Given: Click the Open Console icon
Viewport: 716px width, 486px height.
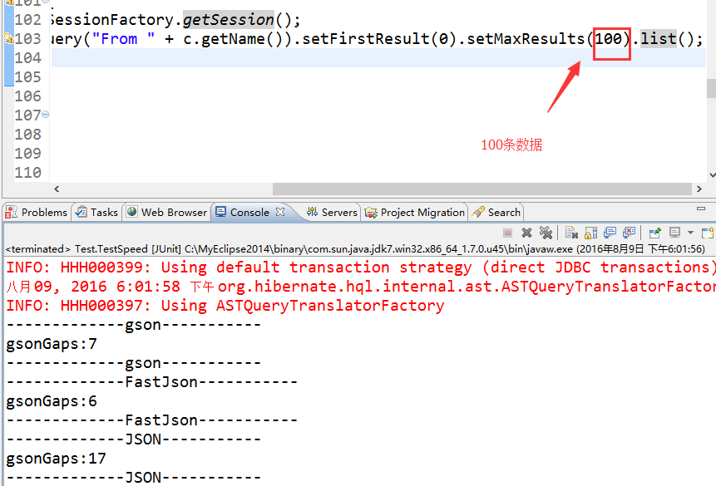Looking at the screenshot, I should [708, 233].
